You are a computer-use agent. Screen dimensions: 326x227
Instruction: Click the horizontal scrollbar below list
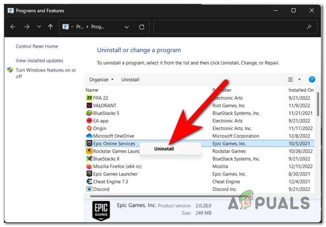[x=166, y=196]
